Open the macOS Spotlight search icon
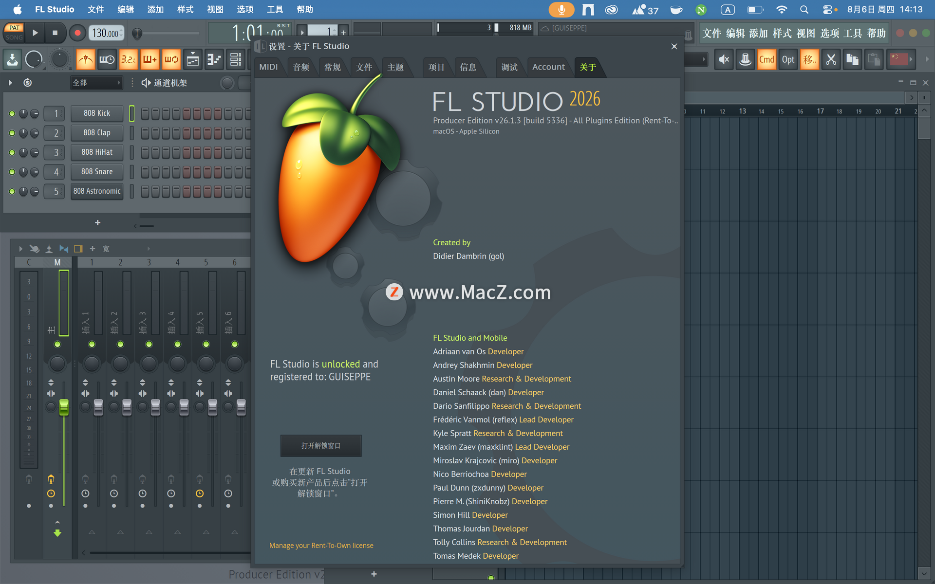 pos(804,9)
